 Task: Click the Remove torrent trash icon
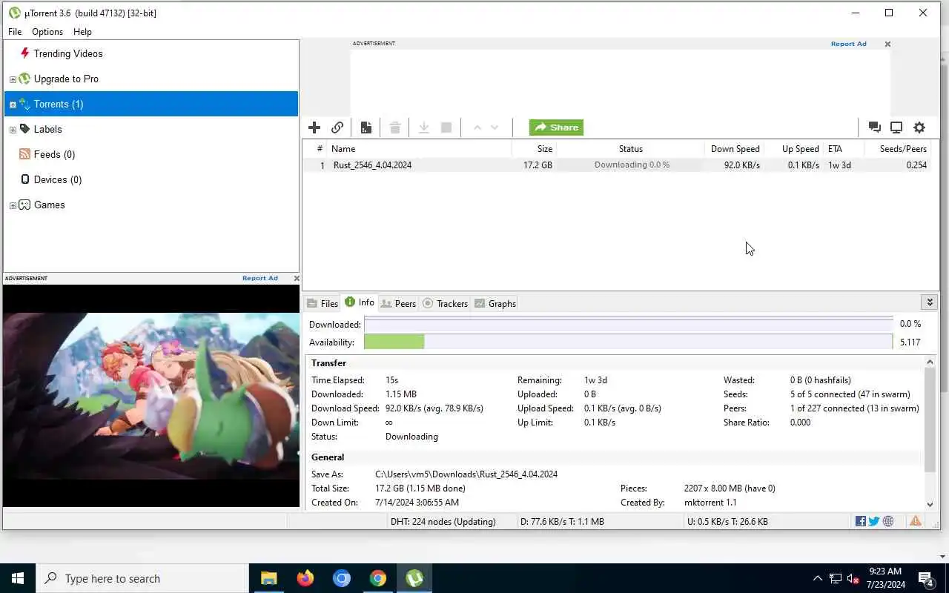tap(395, 127)
